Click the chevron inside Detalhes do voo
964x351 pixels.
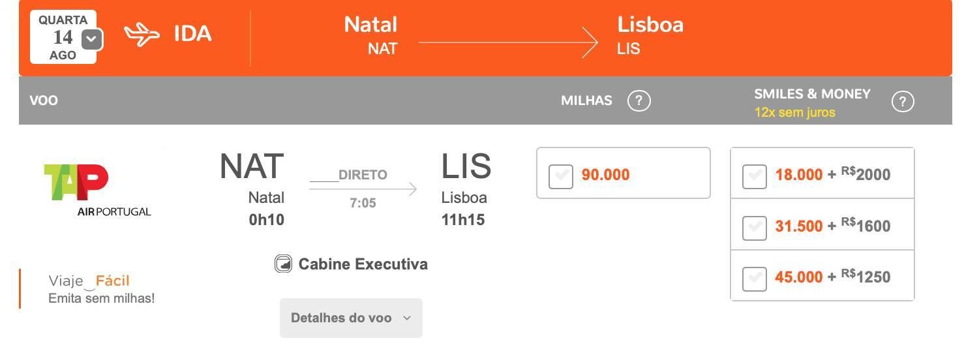tap(407, 318)
